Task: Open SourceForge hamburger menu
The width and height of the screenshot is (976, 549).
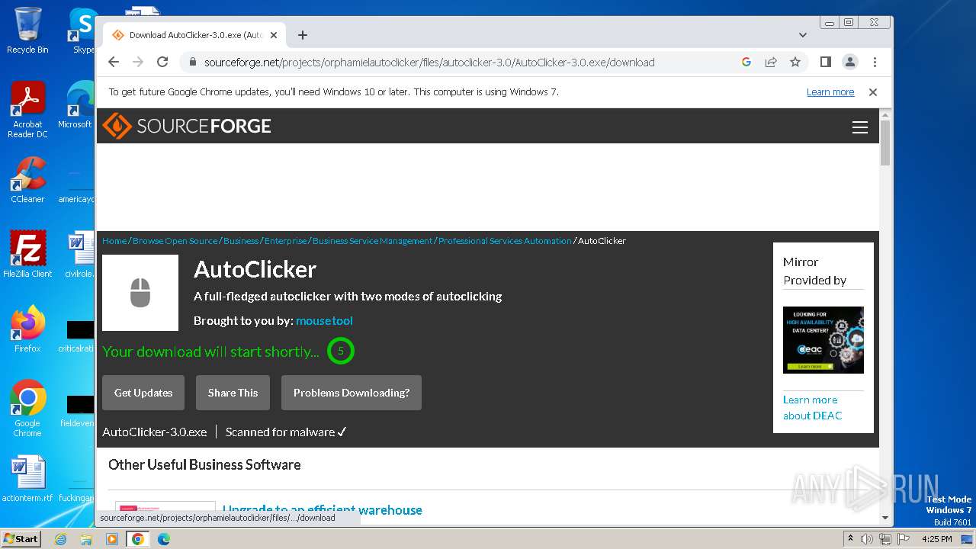Action: coord(860,127)
